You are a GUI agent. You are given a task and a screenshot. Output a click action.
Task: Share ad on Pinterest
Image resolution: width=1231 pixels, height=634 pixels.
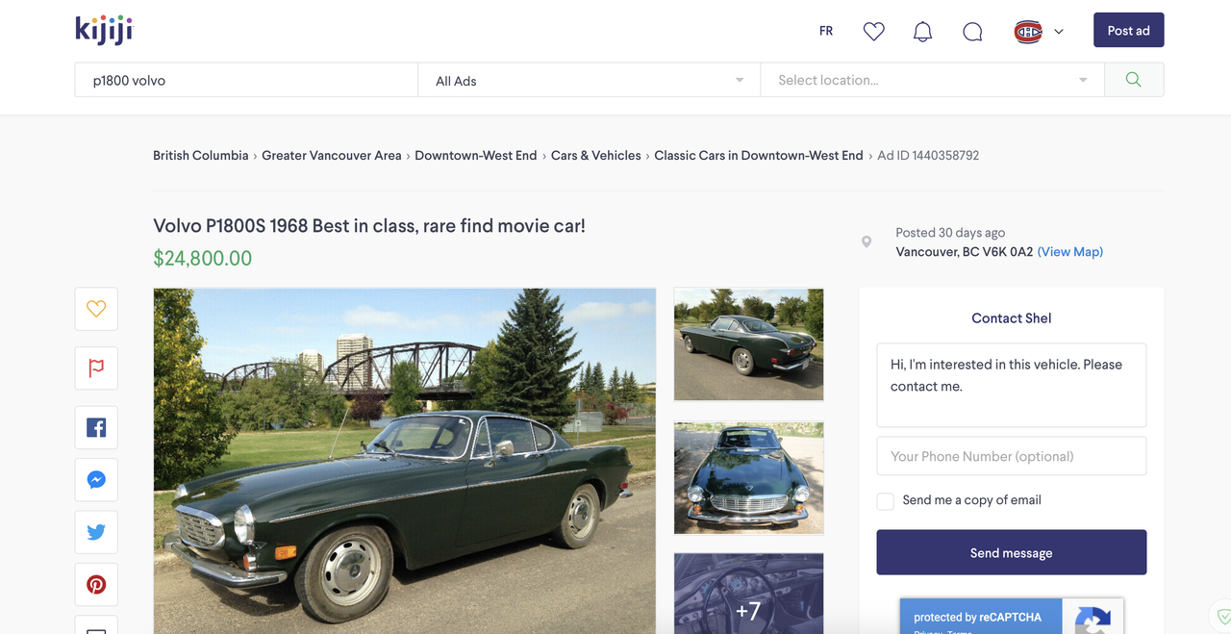click(96, 584)
